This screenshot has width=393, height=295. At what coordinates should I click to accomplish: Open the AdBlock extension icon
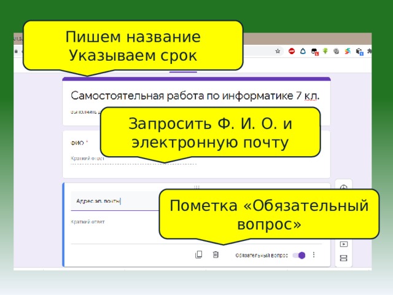pos(292,51)
